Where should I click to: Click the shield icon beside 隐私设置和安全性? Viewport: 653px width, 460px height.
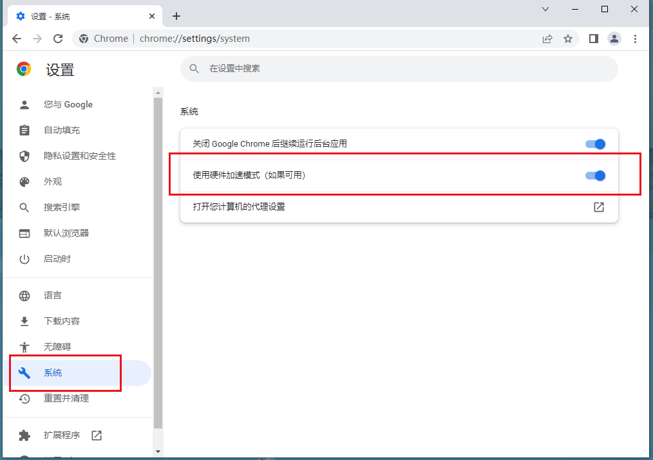[24, 156]
